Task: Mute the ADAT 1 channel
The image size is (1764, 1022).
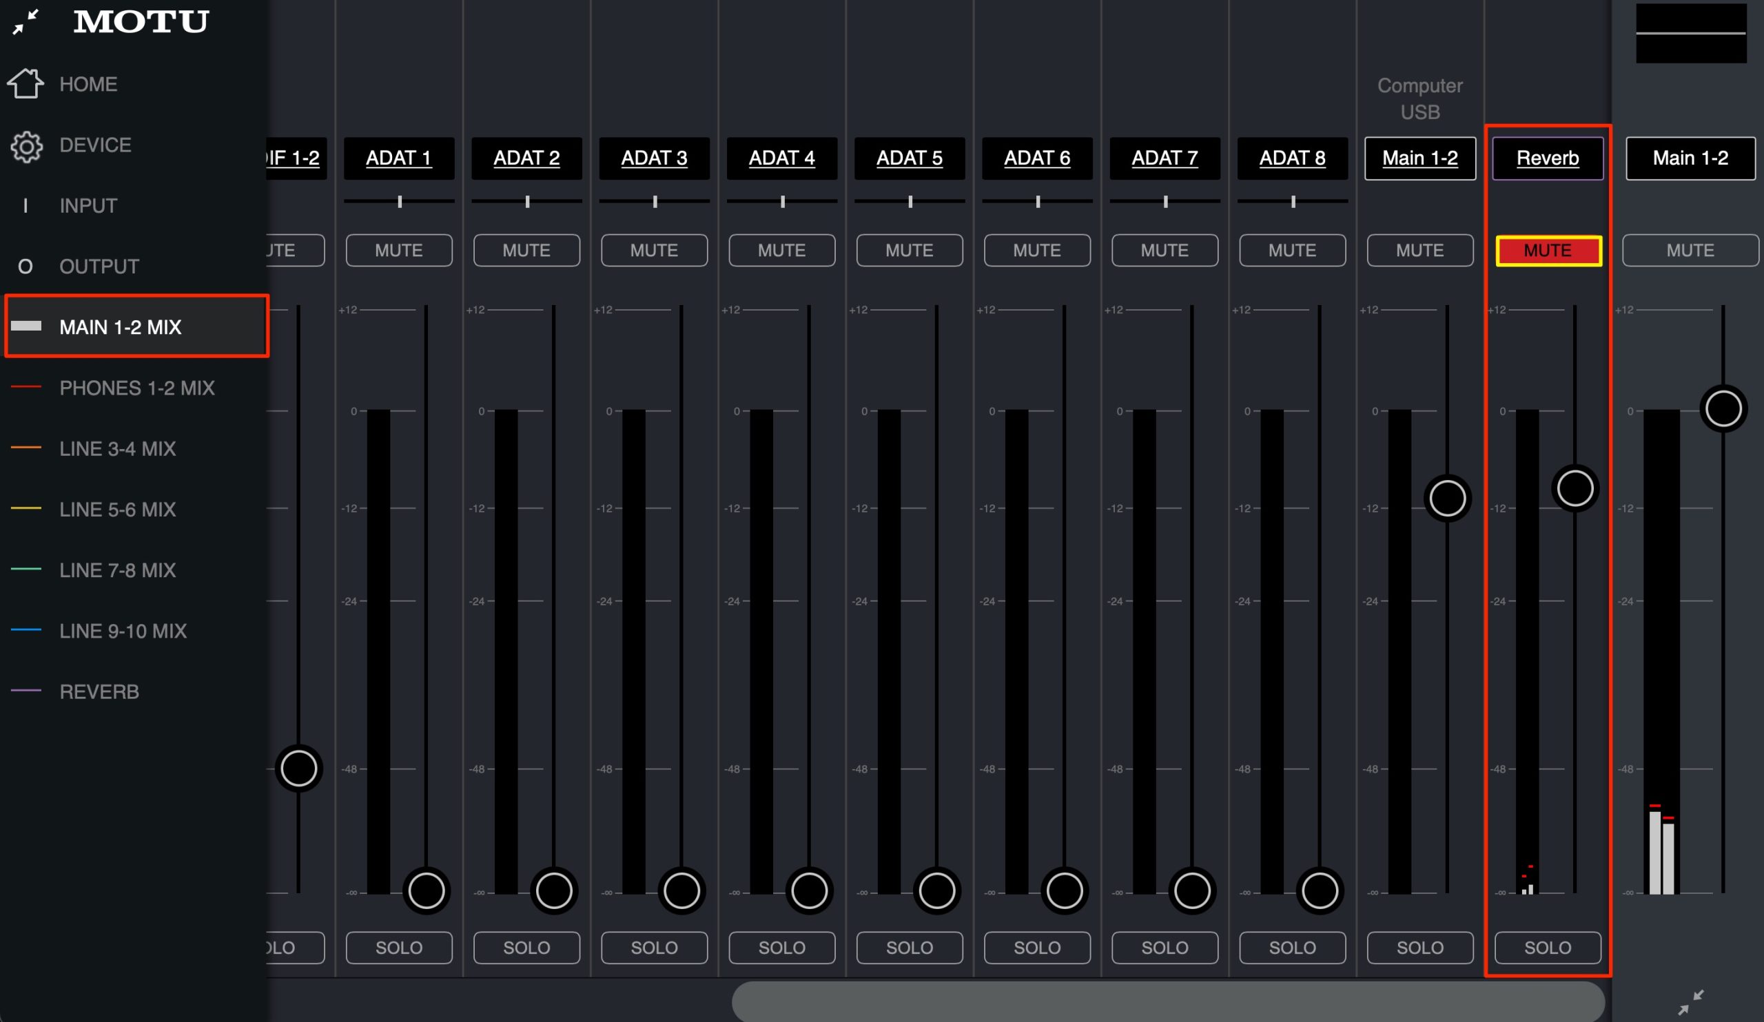Action: [x=399, y=251]
